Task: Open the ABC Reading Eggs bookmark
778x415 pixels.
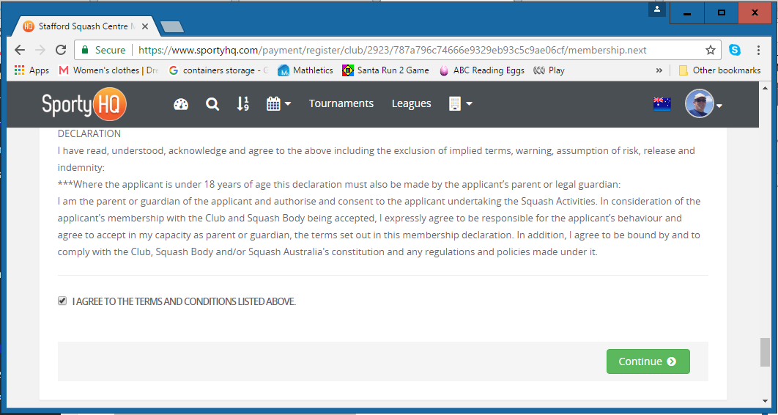Action: [x=482, y=70]
